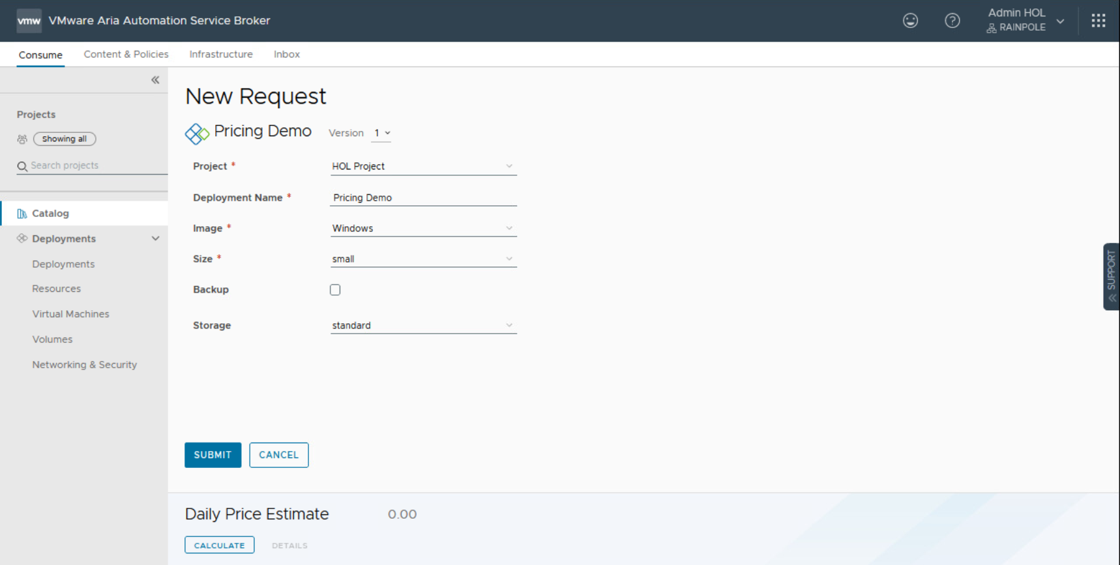
Task: Open the Size dropdown showing small
Action: point(422,259)
